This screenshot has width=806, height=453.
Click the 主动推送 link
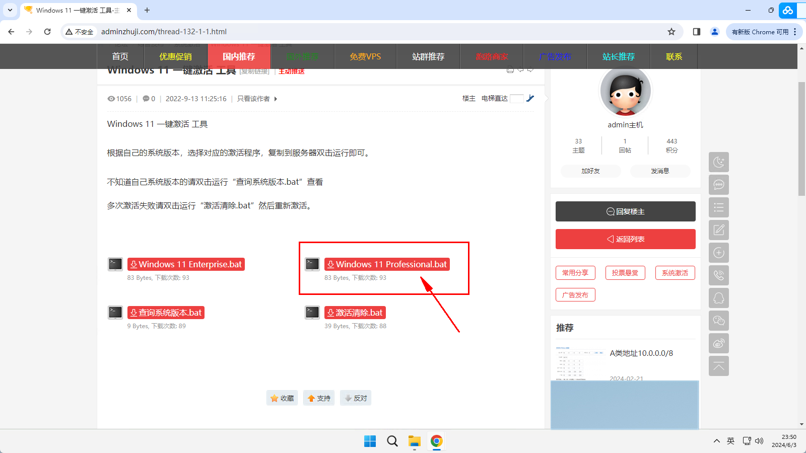292,71
